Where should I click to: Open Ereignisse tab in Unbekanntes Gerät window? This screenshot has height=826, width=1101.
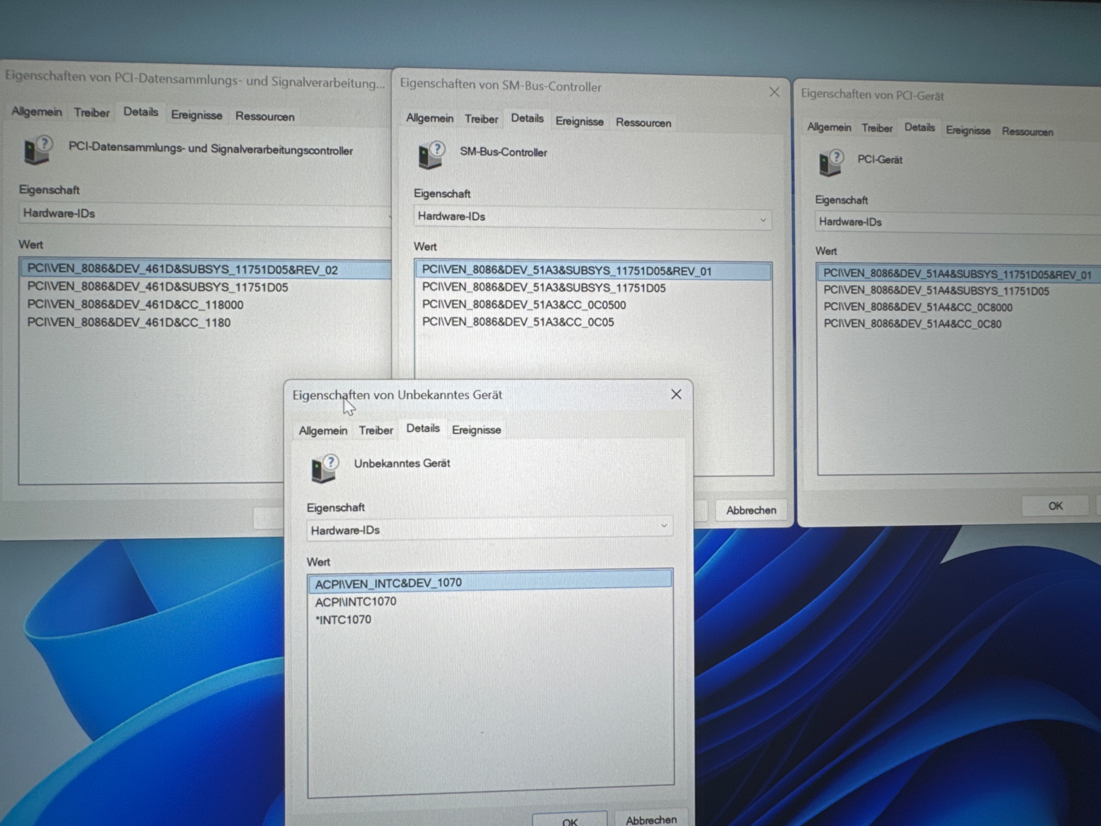click(x=476, y=430)
